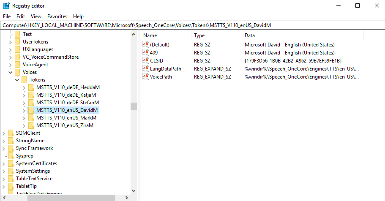Expand the UserTokens key
The image size is (385, 201).
click(10, 42)
